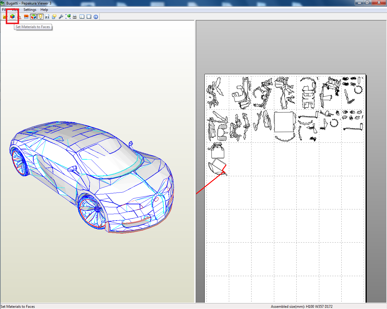Viewport: 387px width, 309px height.
Task: Toggle the light bulb lighting button
Action: coord(40,17)
